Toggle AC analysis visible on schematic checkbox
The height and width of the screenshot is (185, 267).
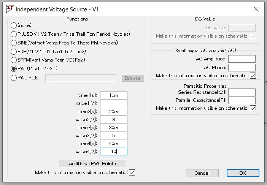click(x=253, y=76)
